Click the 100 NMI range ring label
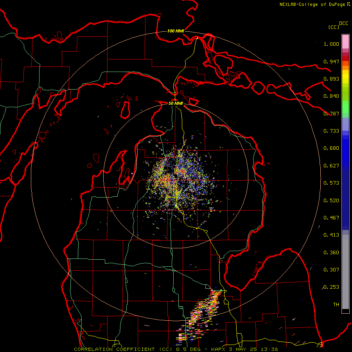Viewport: 352px width, 352px height. click(176, 31)
